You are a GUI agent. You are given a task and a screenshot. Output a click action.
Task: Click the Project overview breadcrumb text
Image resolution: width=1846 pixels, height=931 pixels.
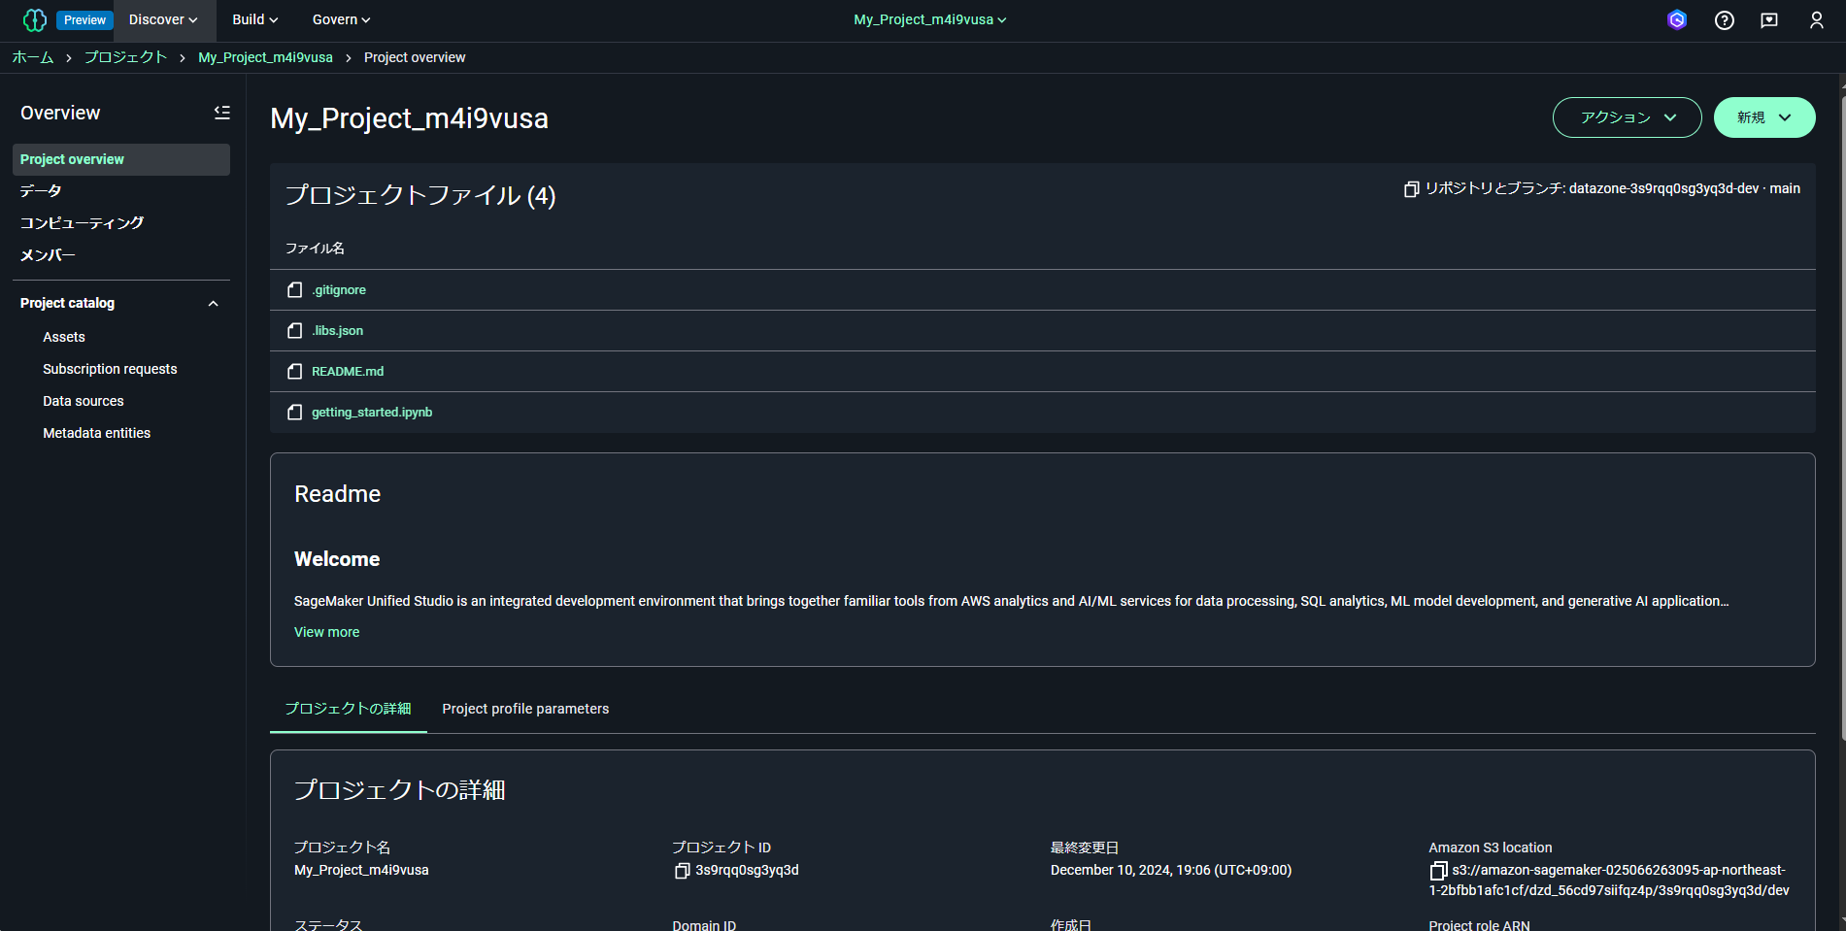pyautogui.click(x=415, y=57)
